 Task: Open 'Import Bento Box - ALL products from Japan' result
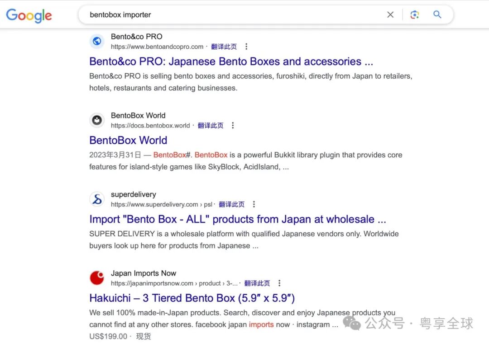[238, 219]
